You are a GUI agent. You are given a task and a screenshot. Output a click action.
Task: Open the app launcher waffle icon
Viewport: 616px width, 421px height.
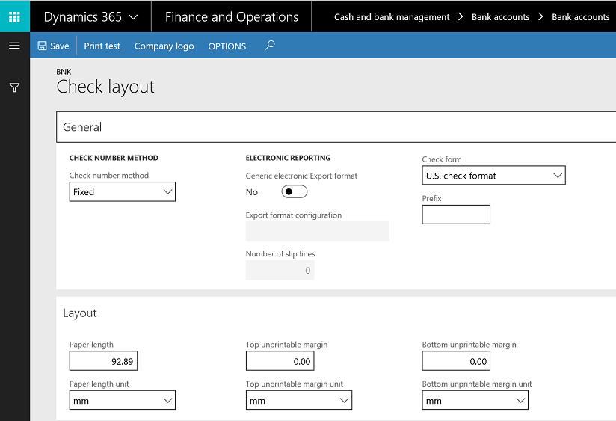click(14, 16)
